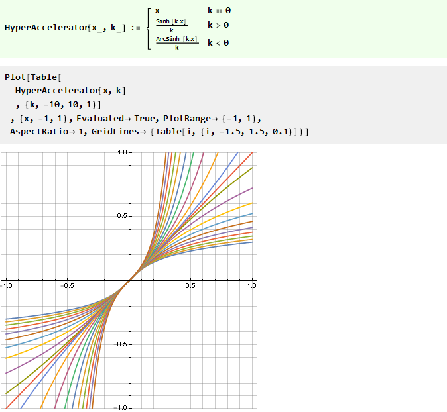Click the {i, -1.5, 1.5, 0.1} iterator
This screenshot has height=412, width=447.
coord(247,132)
